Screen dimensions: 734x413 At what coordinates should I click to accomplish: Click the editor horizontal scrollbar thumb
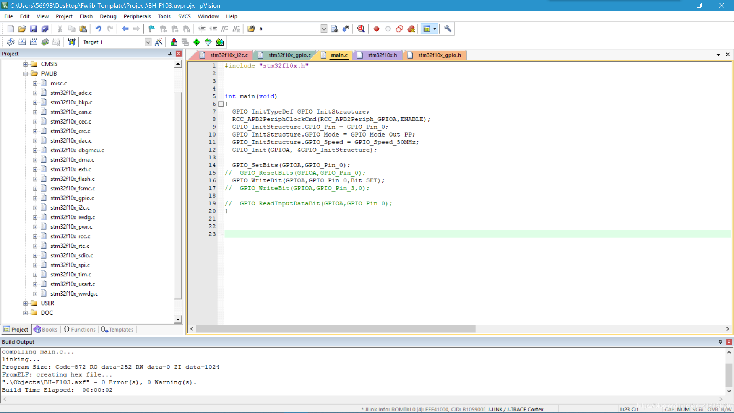(x=335, y=329)
